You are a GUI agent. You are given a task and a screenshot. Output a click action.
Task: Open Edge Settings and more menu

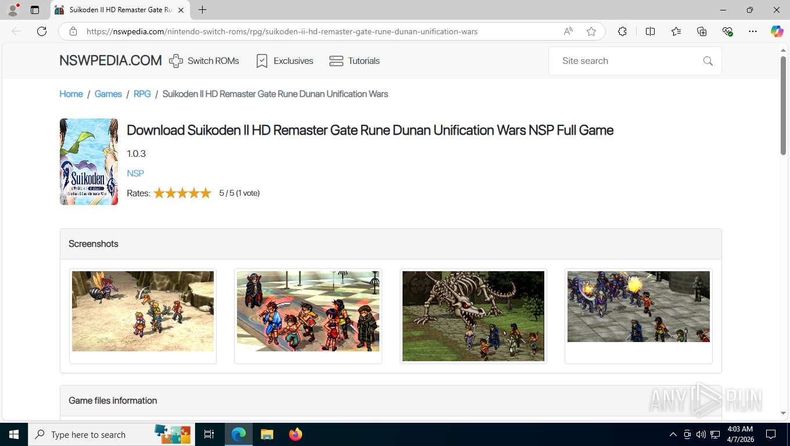(753, 31)
